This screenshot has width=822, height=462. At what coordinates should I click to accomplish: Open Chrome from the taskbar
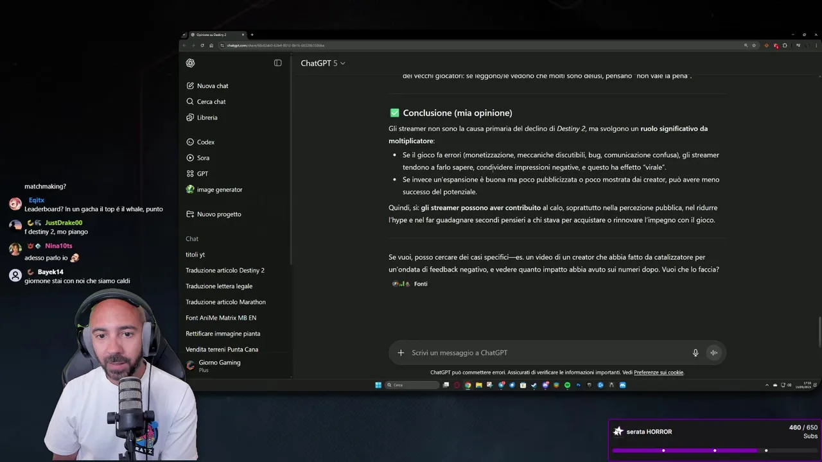click(x=468, y=385)
